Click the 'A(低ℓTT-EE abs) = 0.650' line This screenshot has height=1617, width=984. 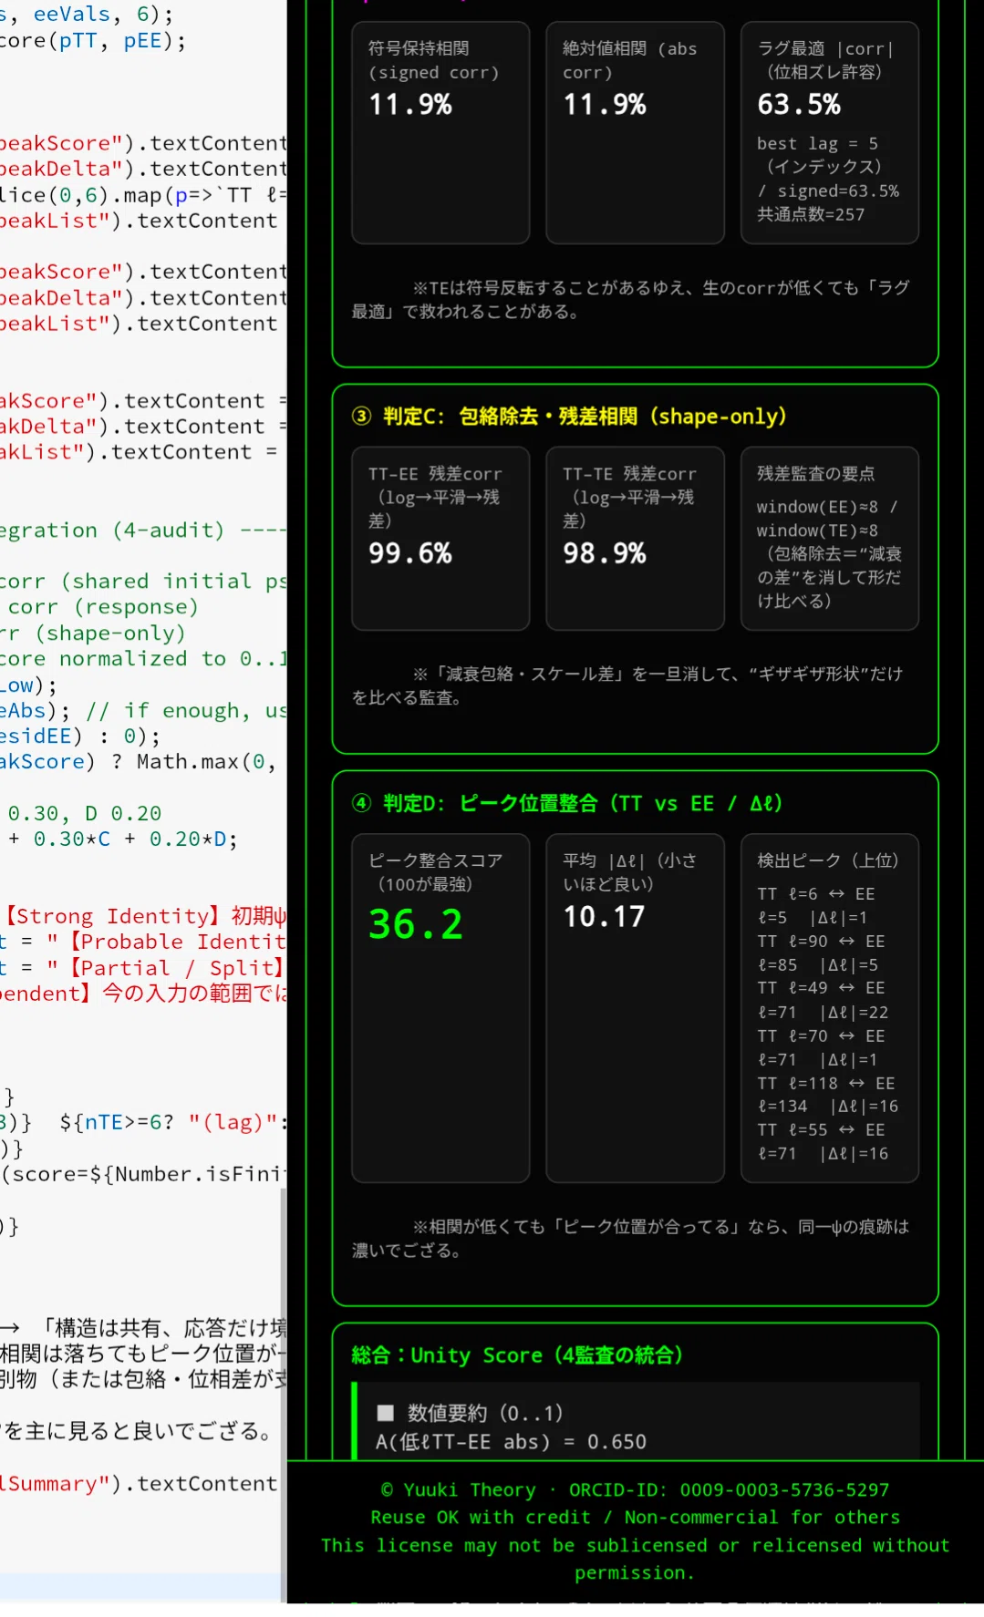(x=511, y=1441)
